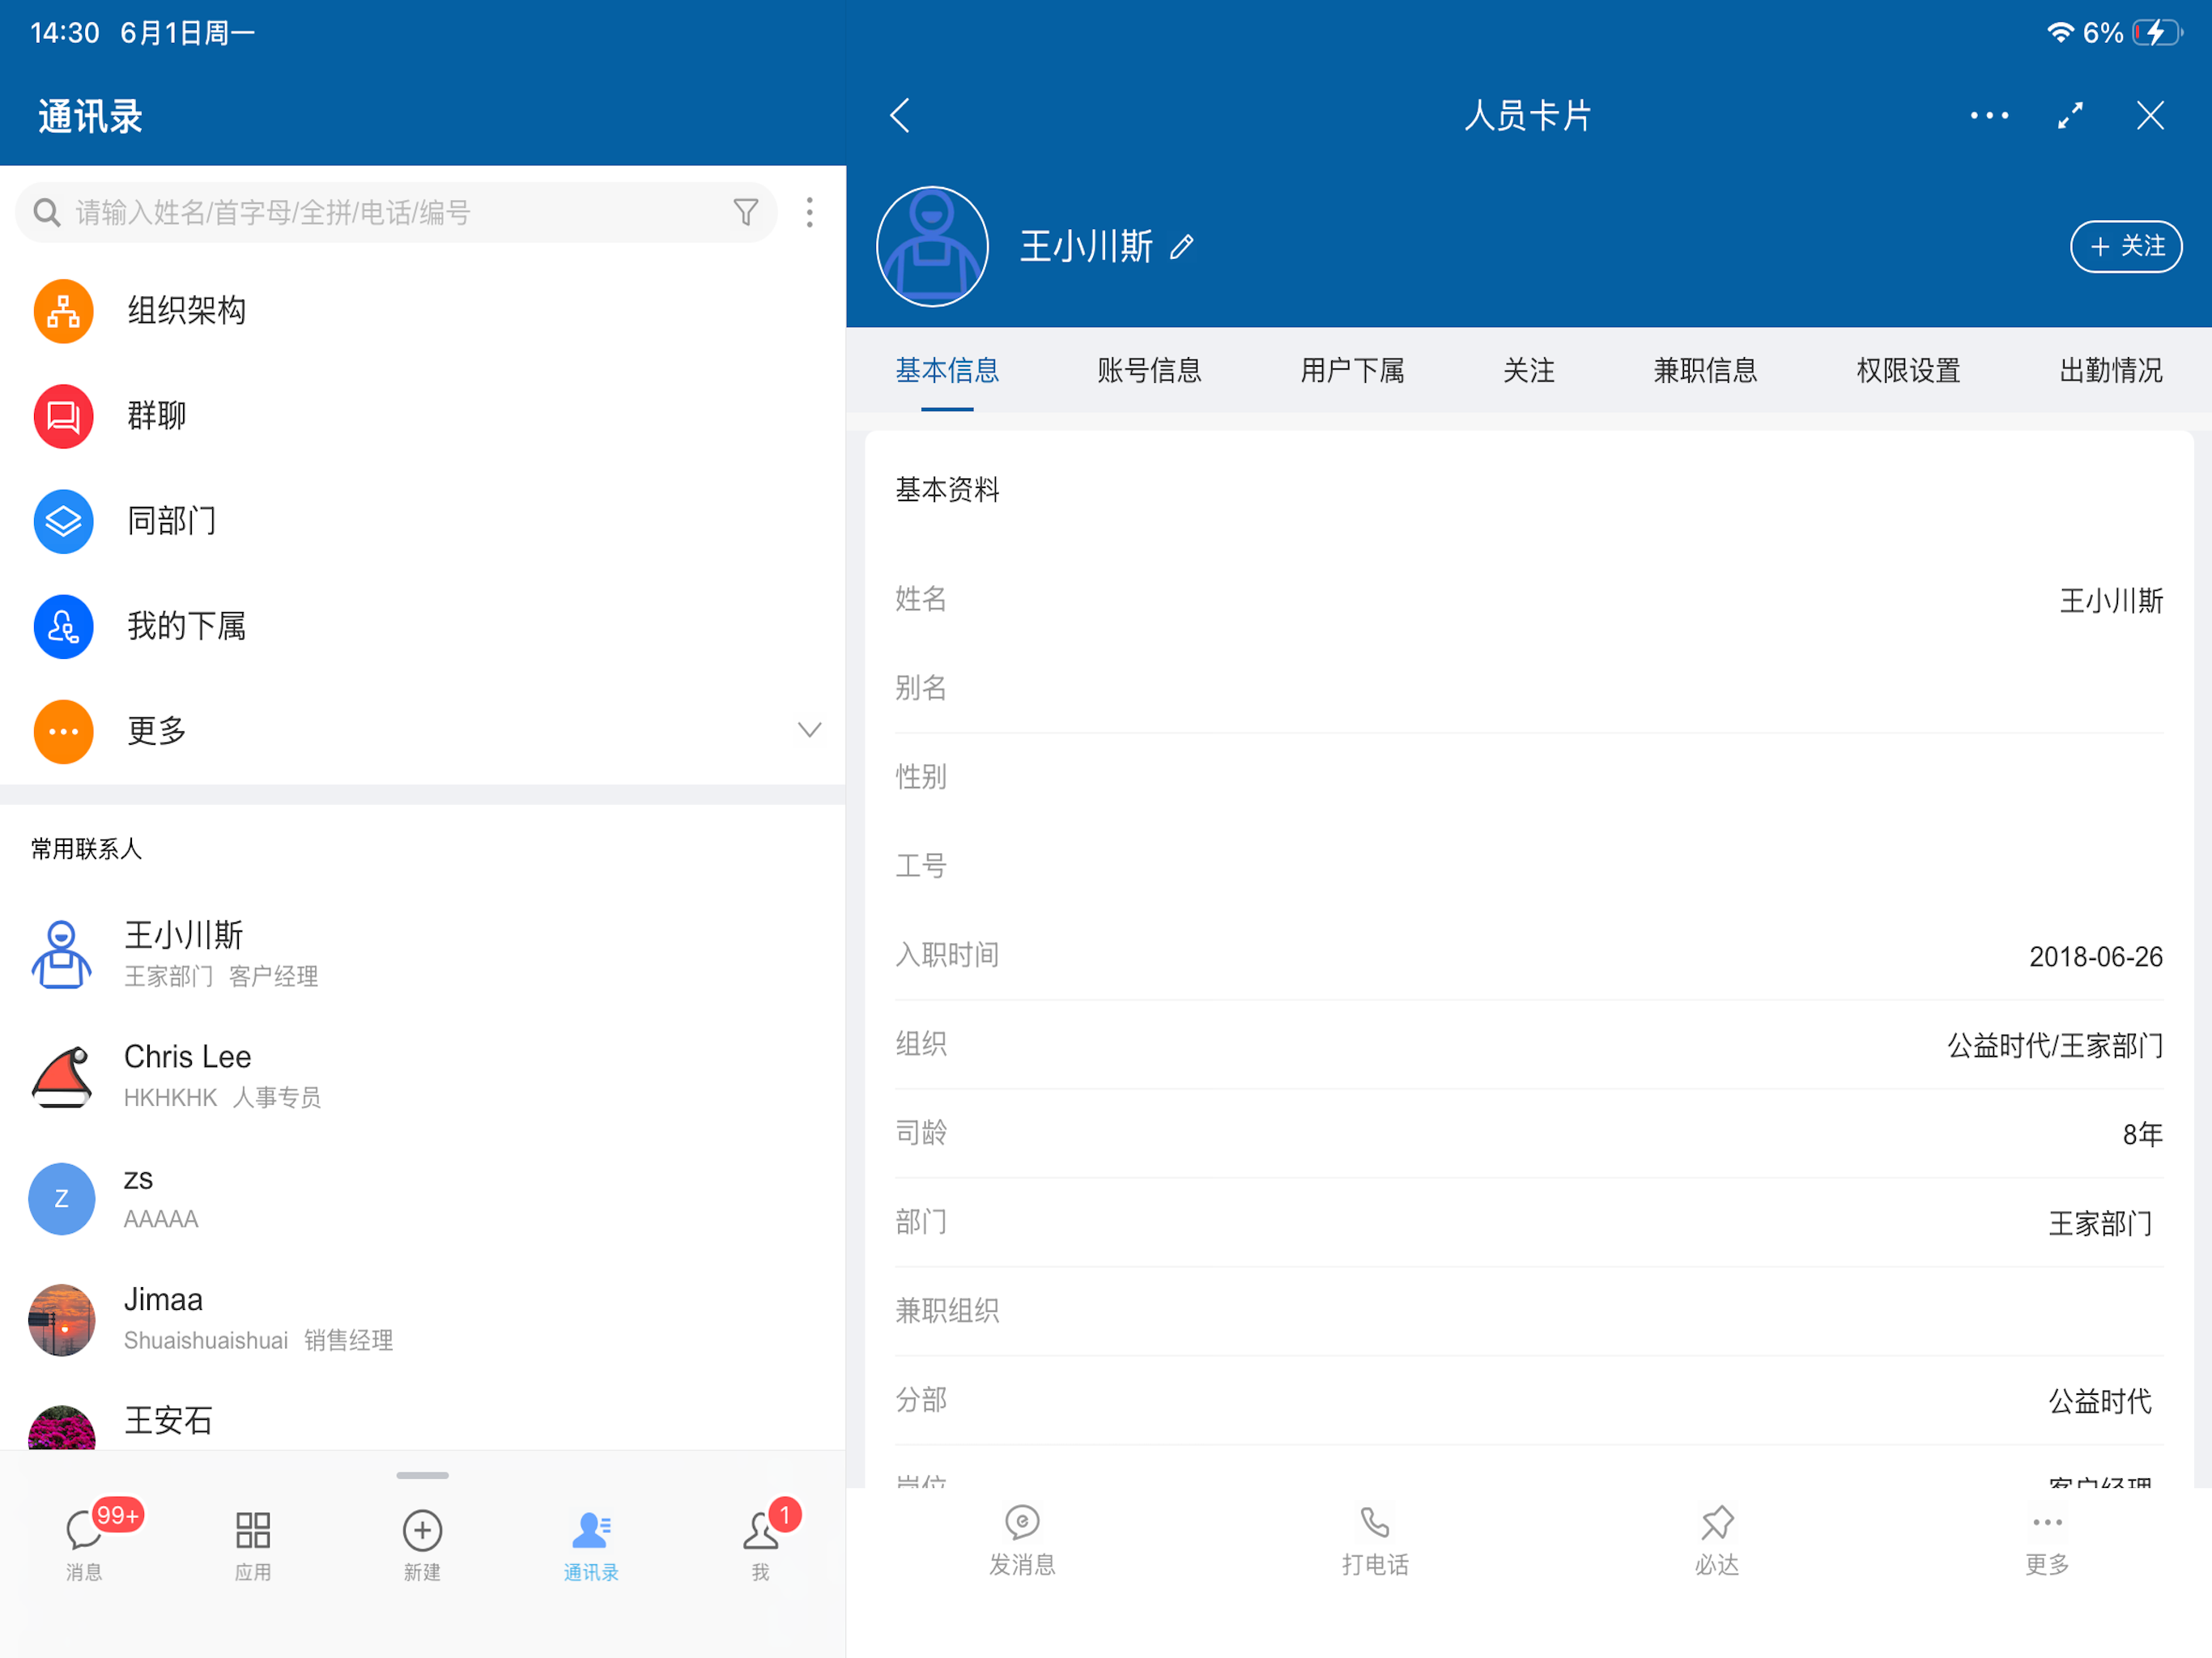Switch to the 用户下属 tab
Screen dimensions: 2212x1658
click(1352, 370)
